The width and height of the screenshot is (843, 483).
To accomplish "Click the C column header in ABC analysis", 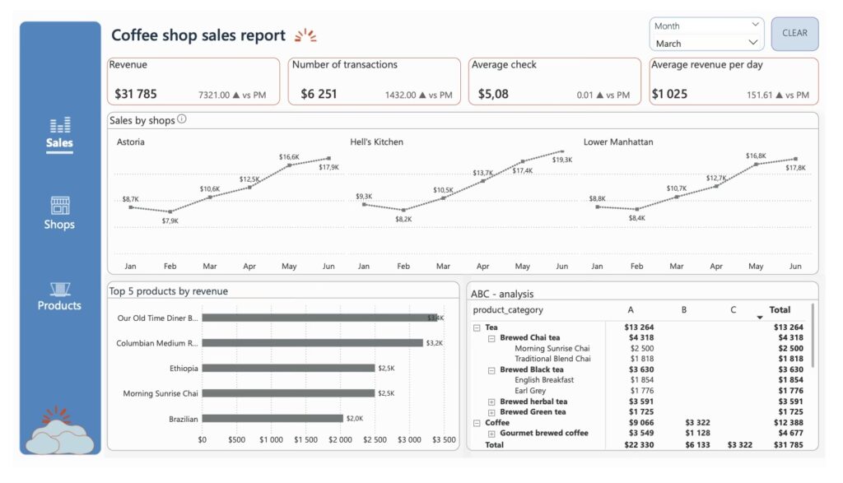I will coord(734,310).
